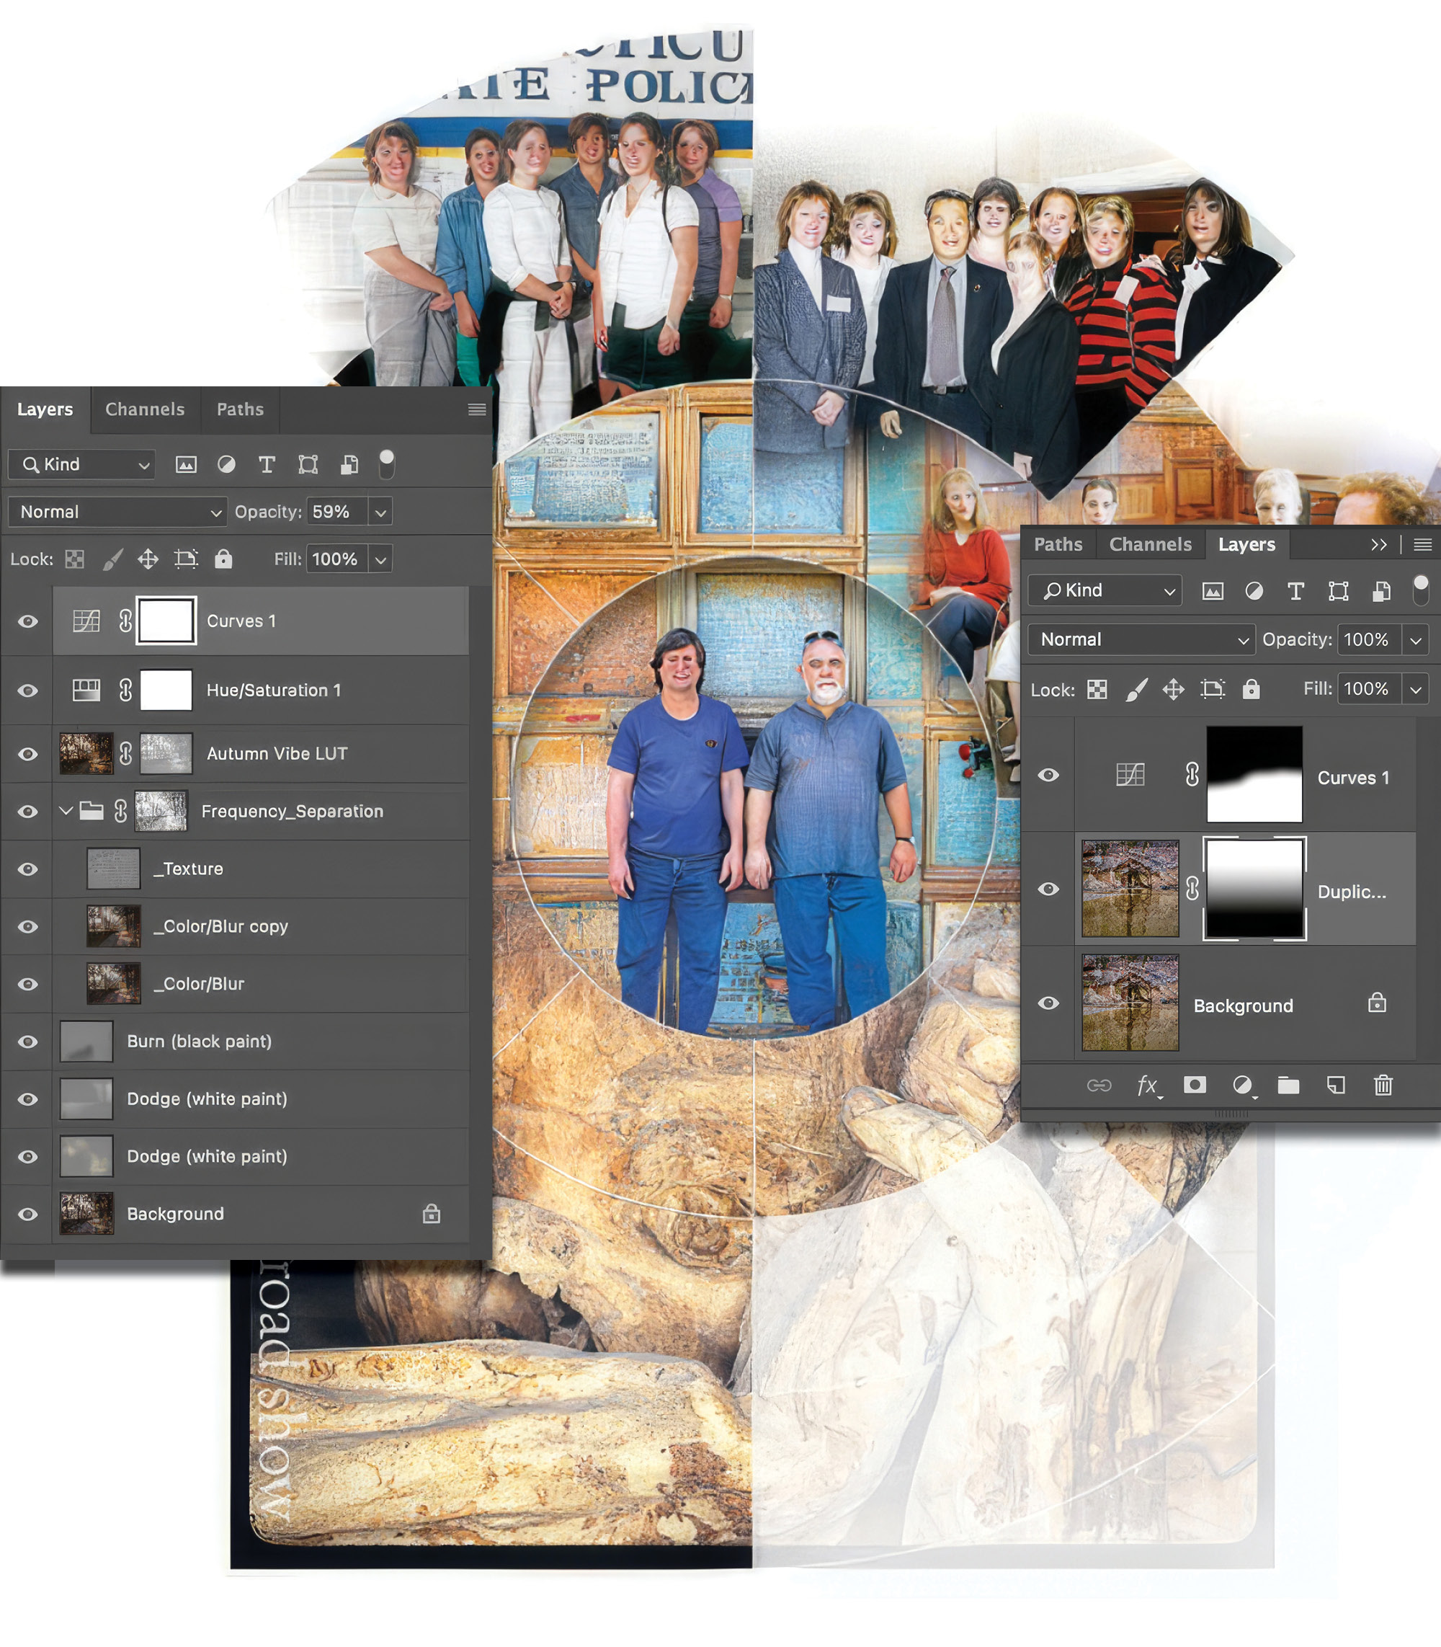This screenshot has width=1441, height=1647.
Task: Switch to Channels tab in right panel
Action: click(1151, 545)
